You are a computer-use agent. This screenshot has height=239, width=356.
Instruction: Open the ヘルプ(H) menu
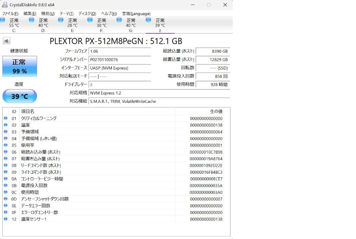pyautogui.click(x=109, y=14)
